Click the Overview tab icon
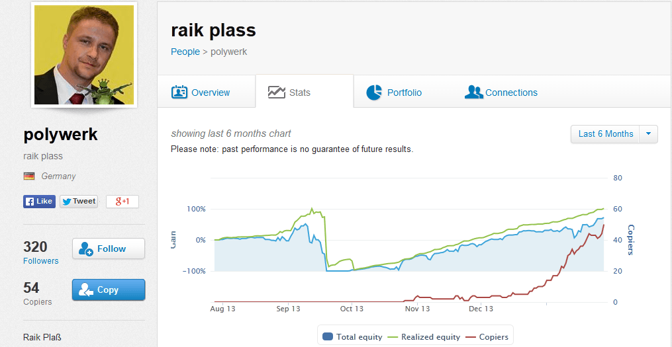This screenshot has height=347, width=672. (179, 93)
